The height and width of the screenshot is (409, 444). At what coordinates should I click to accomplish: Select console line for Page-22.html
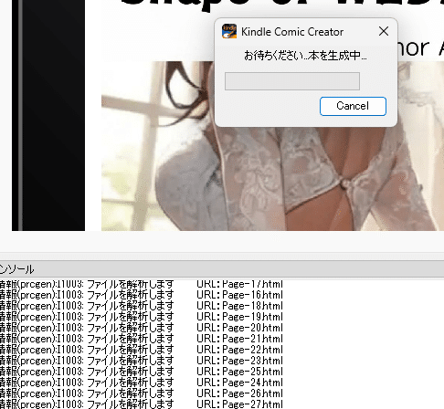tap(142, 350)
